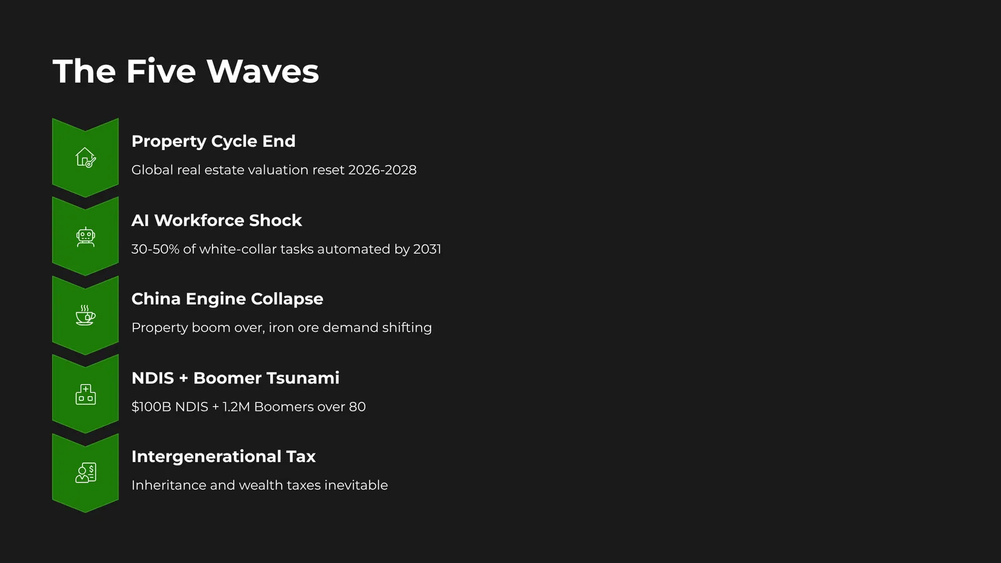Select the NDIS + Boomer Tsunami heading
The height and width of the screenshot is (563, 1001).
pyautogui.click(x=235, y=378)
